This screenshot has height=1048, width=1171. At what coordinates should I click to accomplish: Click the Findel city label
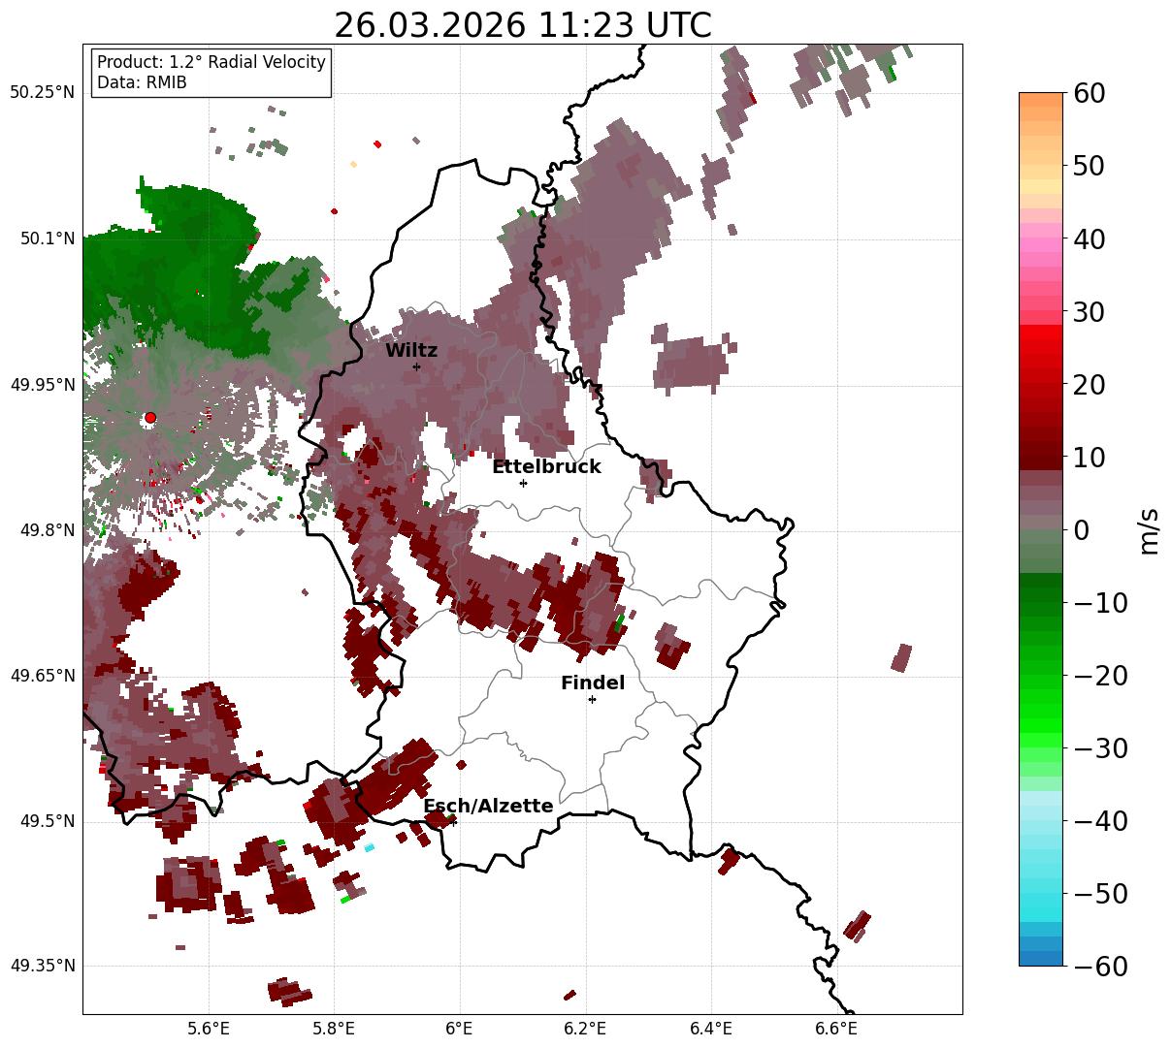593,683
